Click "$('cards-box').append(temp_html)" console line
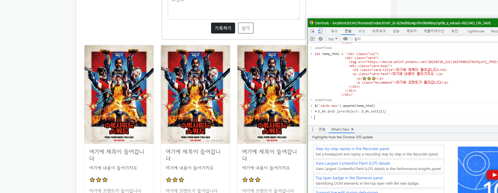This screenshot has height=193, width=498. click(x=345, y=106)
